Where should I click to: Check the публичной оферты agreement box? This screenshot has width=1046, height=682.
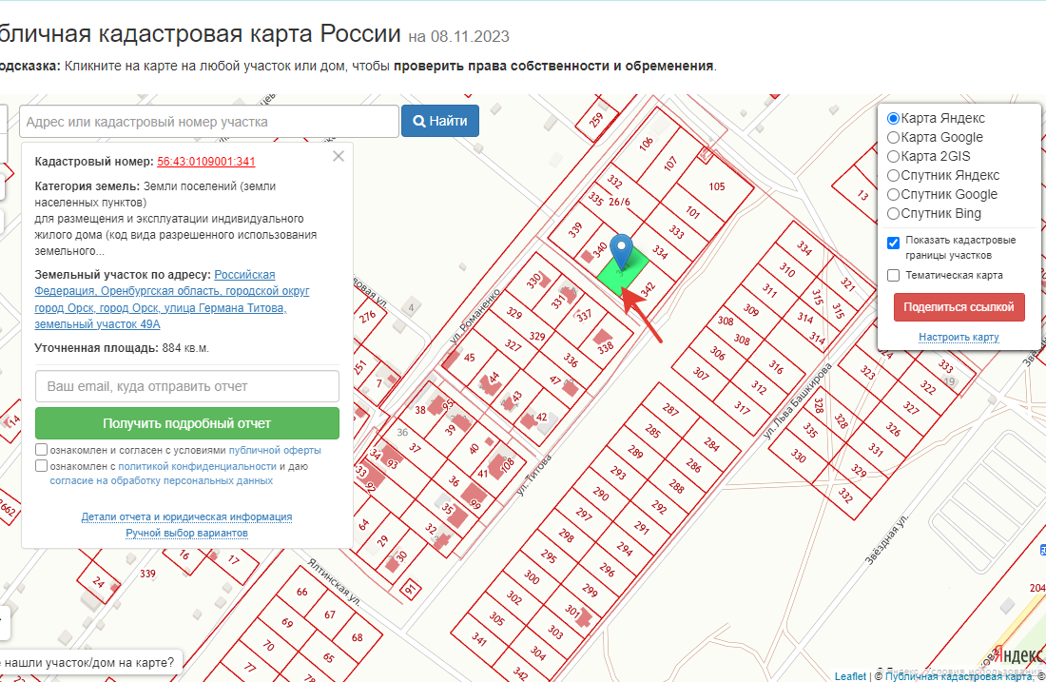[41, 450]
